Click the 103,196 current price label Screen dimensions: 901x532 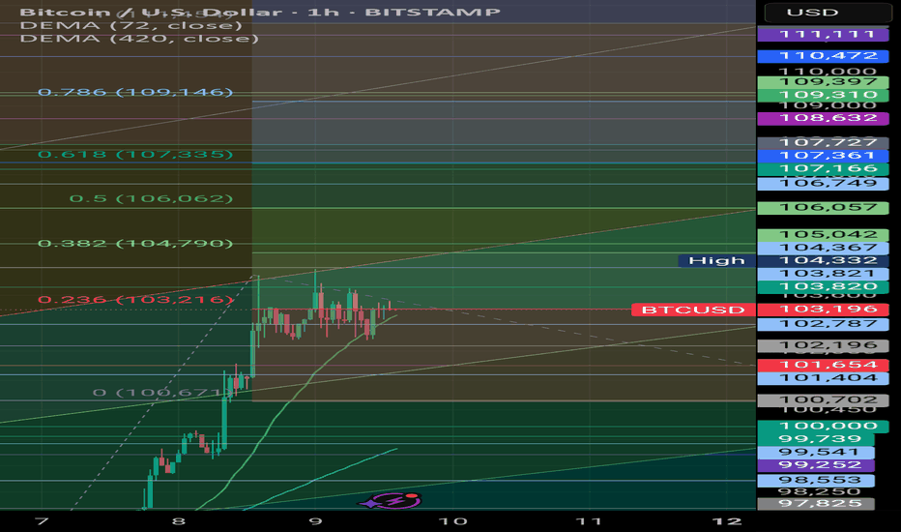pos(824,310)
